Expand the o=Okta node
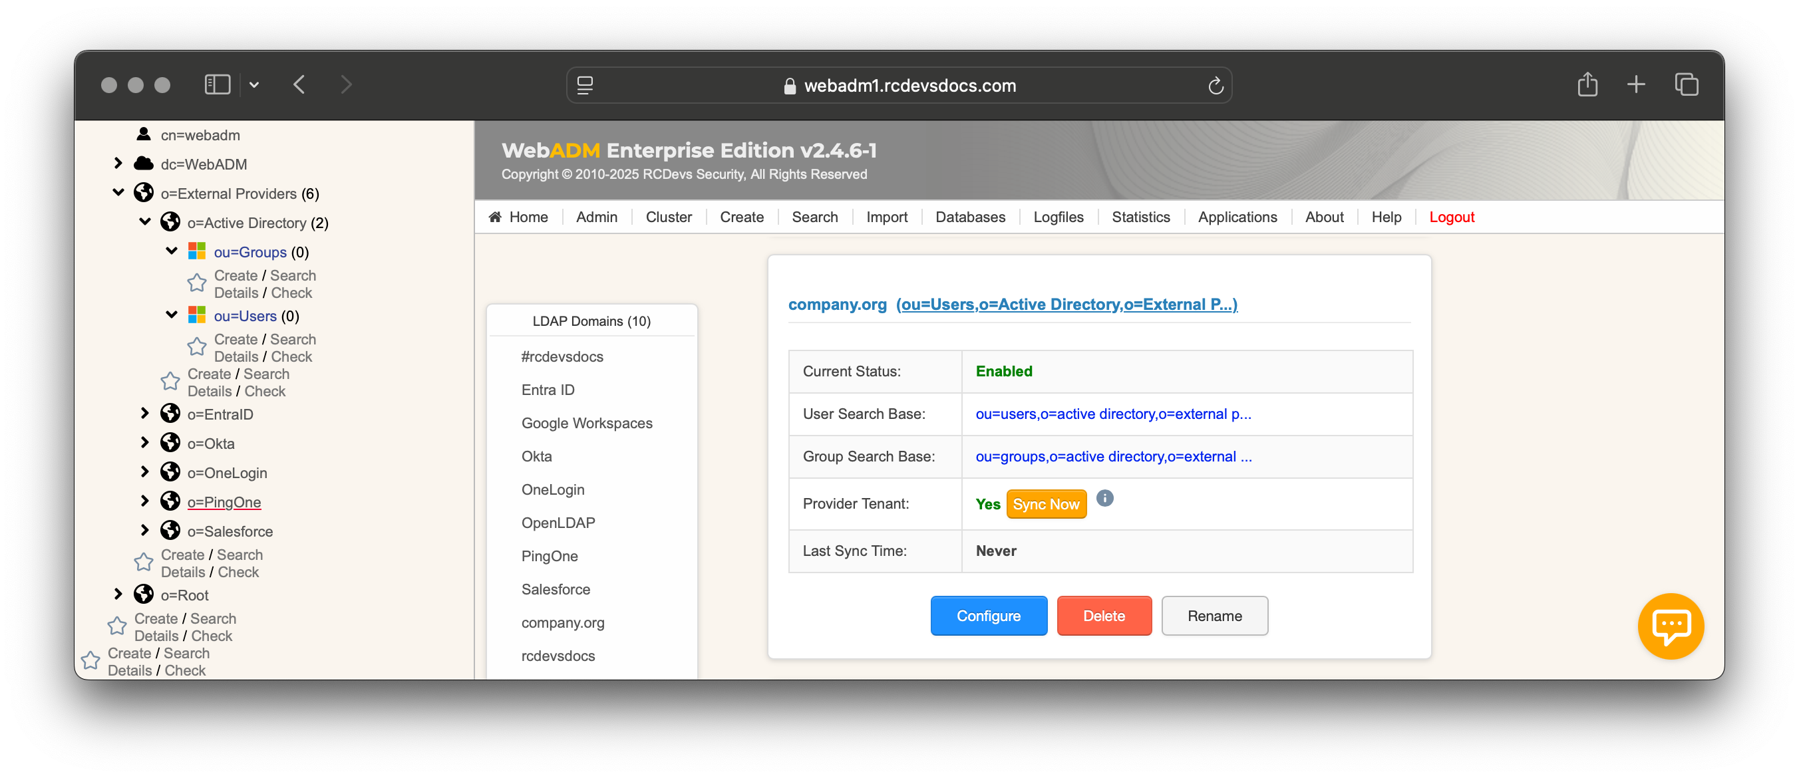This screenshot has width=1799, height=778. click(144, 443)
